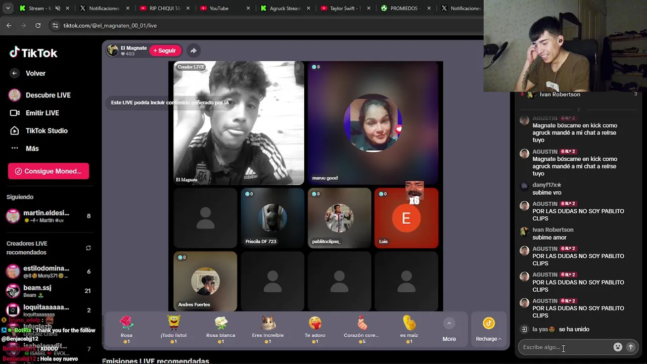Open estilodomina... recommended live

tap(49, 271)
